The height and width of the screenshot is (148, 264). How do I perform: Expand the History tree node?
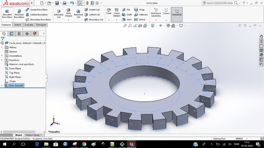pyautogui.click(x=2, y=47)
